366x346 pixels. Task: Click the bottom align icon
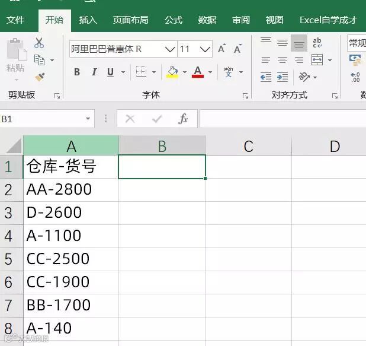[x=299, y=43]
